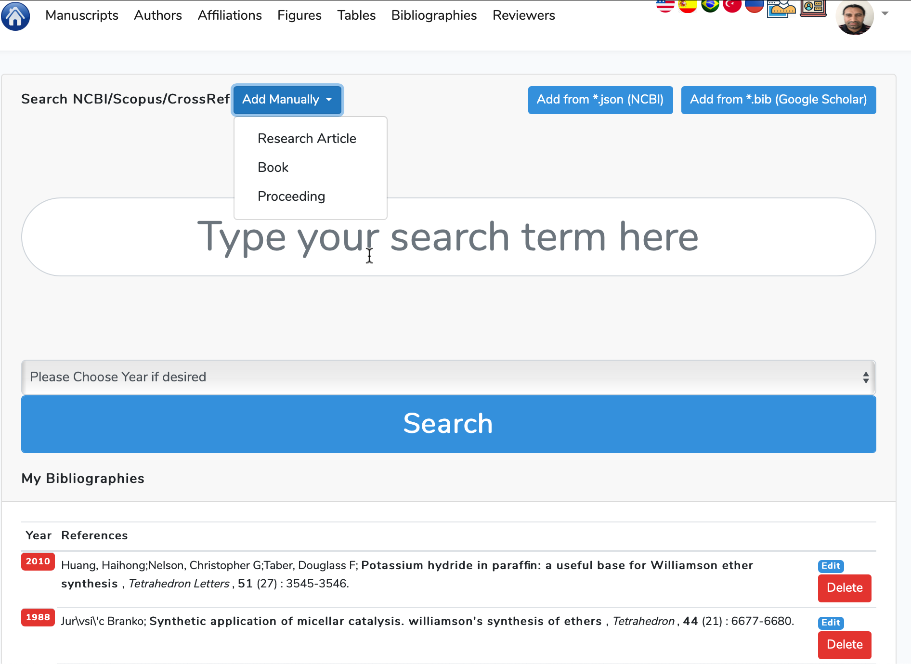The width and height of the screenshot is (911, 664).
Task: Click the Russian flag icon
Action: pyautogui.click(x=754, y=6)
